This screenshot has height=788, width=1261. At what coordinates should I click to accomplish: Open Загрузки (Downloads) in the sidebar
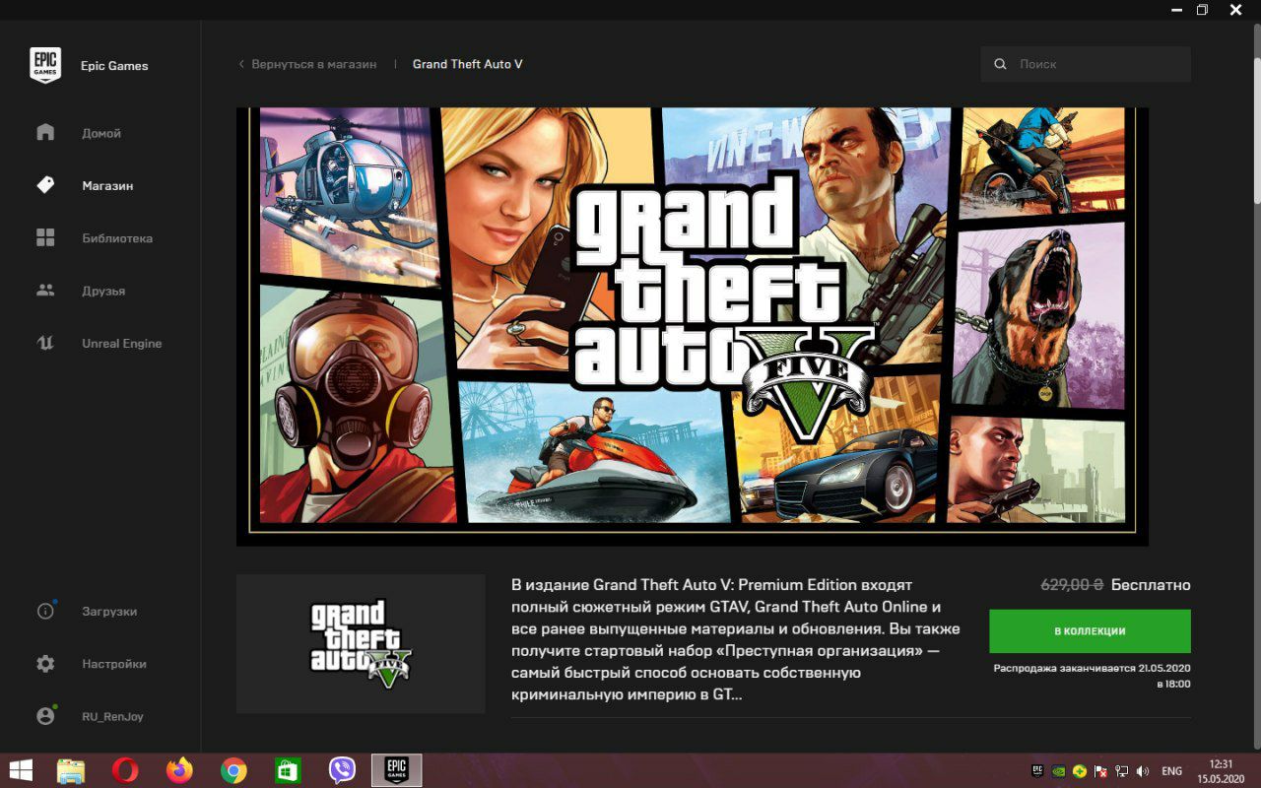click(108, 612)
